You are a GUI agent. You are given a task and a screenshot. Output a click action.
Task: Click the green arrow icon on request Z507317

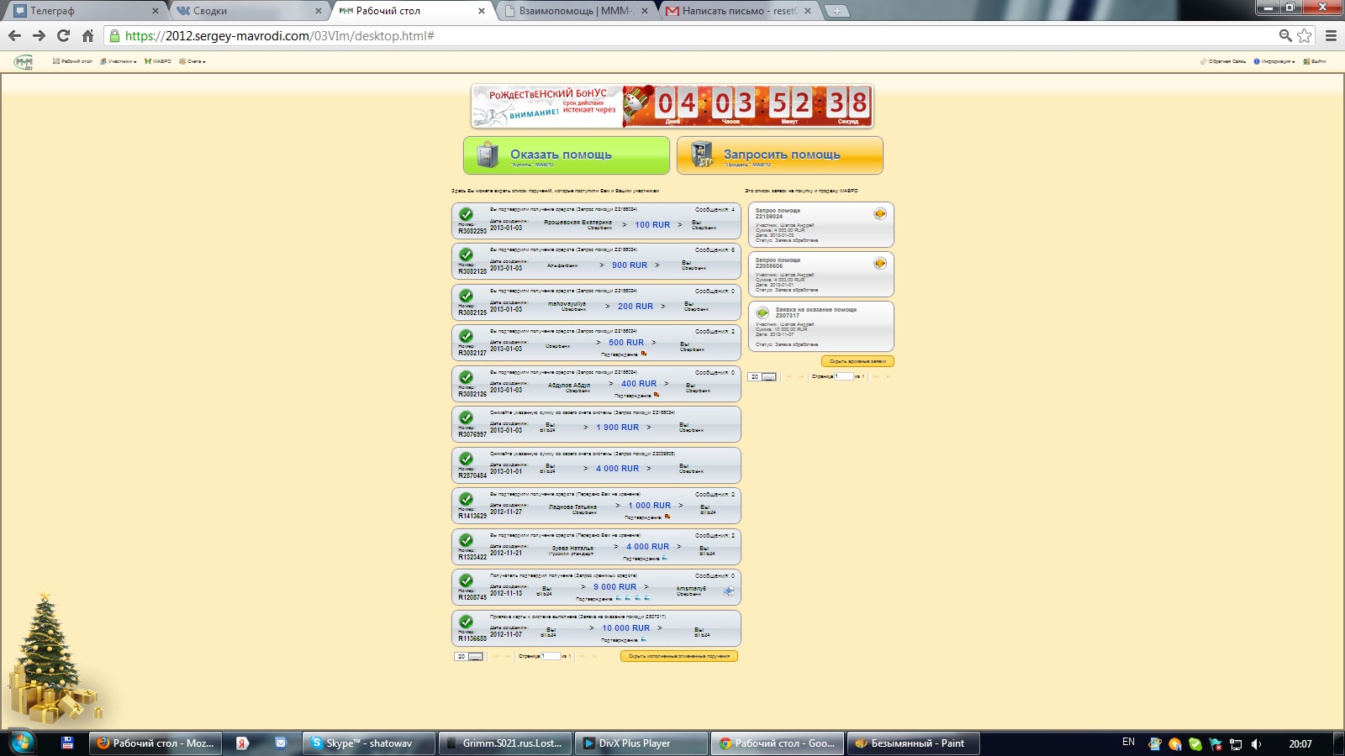(x=762, y=312)
